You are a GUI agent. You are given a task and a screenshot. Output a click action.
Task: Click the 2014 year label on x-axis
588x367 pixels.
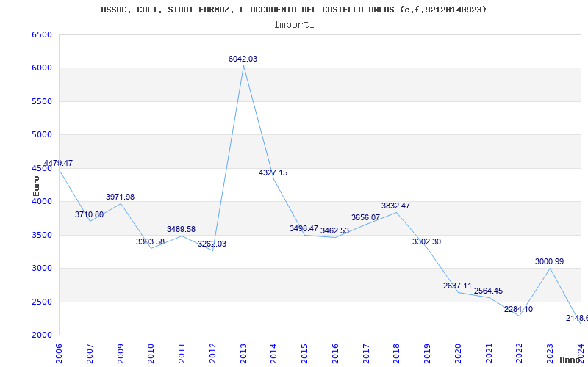(273, 353)
